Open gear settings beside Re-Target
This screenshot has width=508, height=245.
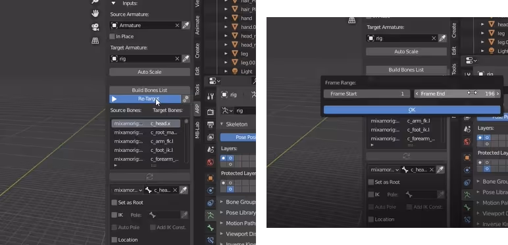(x=186, y=99)
